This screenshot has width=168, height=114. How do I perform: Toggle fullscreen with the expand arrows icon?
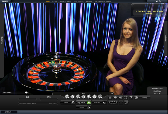(126, 97)
